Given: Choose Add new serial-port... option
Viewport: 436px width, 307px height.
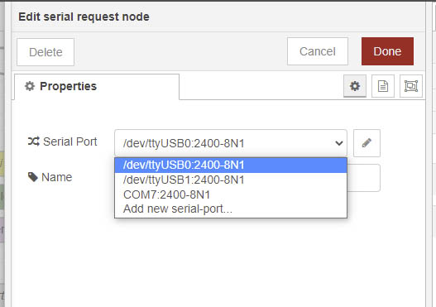Looking at the screenshot, I should coord(231,209).
